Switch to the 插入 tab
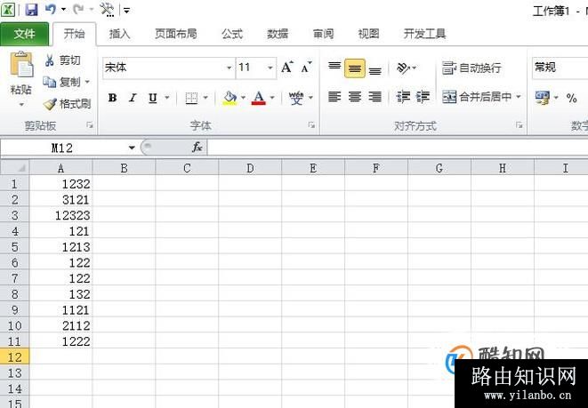The image size is (588, 408). coord(119,34)
